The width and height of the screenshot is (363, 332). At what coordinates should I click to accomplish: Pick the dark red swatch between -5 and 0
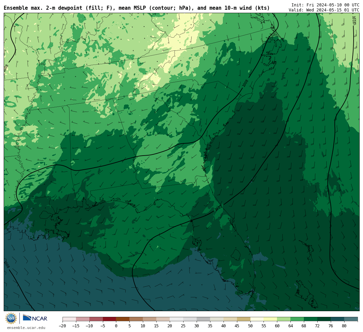click(110, 319)
